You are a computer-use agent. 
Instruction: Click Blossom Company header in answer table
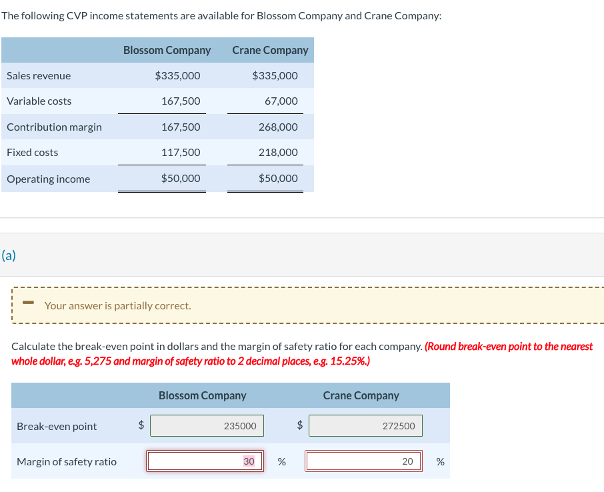tap(202, 396)
